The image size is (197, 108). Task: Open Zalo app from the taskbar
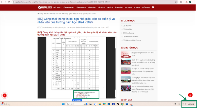[95, 104]
